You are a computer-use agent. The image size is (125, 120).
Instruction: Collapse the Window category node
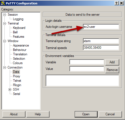[x=4, y=41]
